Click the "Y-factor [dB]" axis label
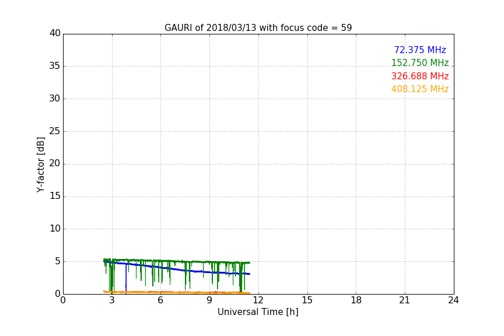This screenshot has height=336, width=504. pyautogui.click(x=40, y=164)
